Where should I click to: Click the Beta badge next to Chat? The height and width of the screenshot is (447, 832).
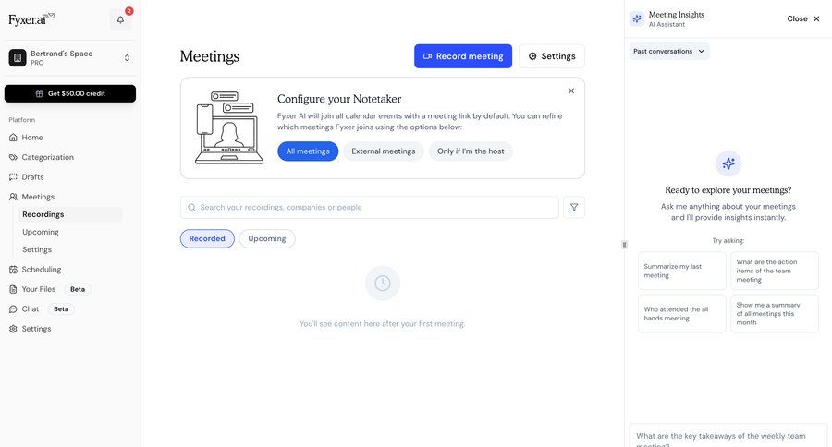click(61, 308)
